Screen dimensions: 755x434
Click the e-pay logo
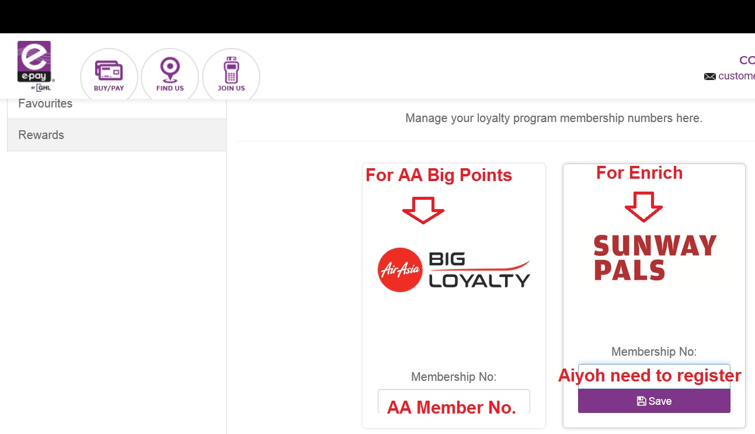click(x=36, y=66)
